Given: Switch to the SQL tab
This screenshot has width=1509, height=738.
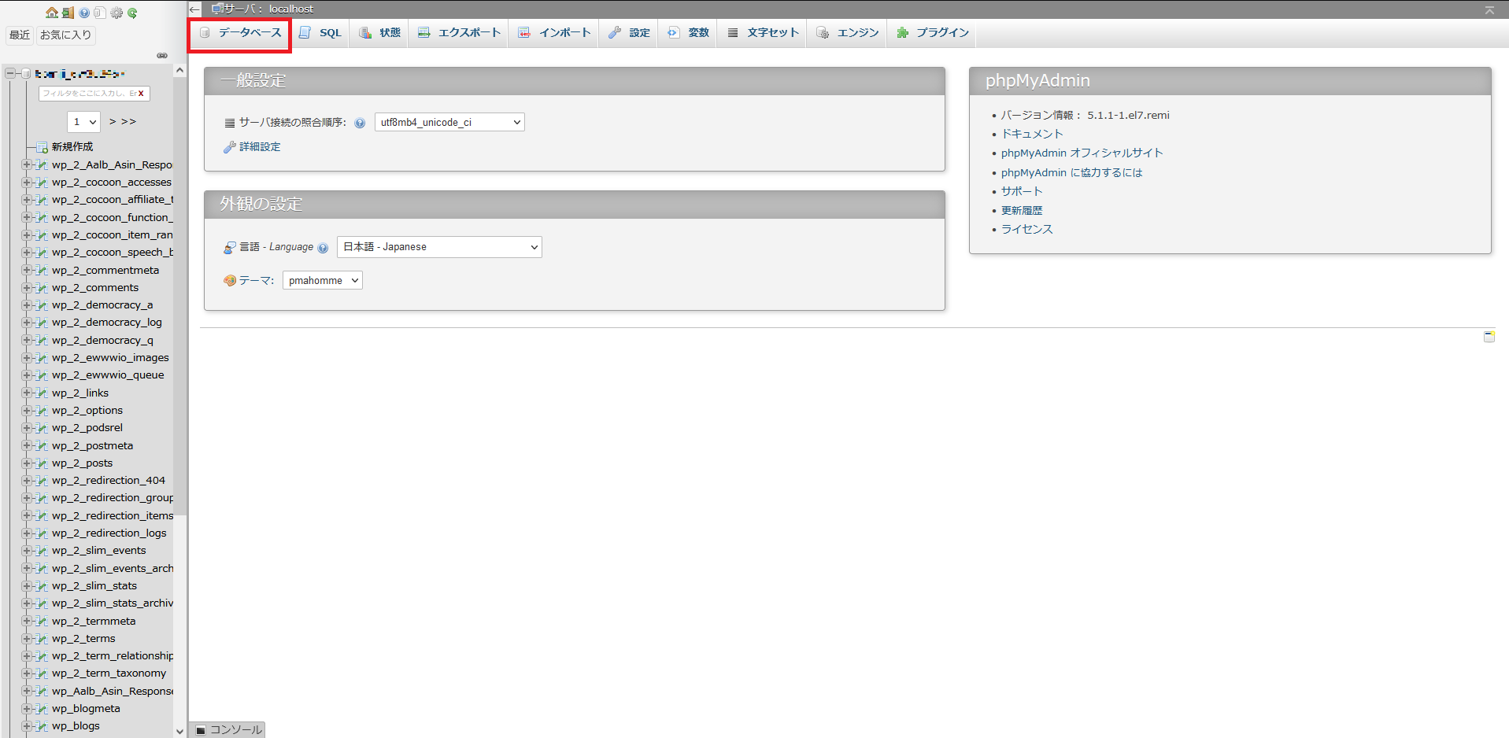Looking at the screenshot, I should click(320, 33).
